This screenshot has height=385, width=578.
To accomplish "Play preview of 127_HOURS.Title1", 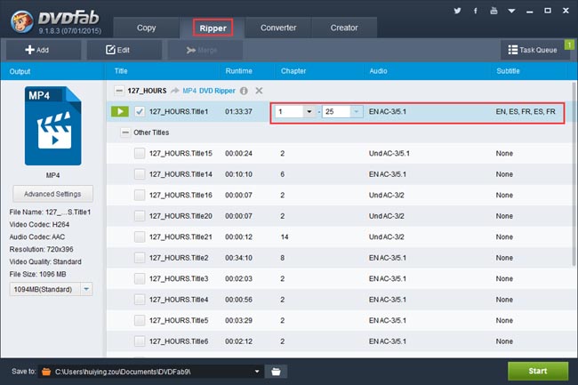I will (x=120, y=111).
